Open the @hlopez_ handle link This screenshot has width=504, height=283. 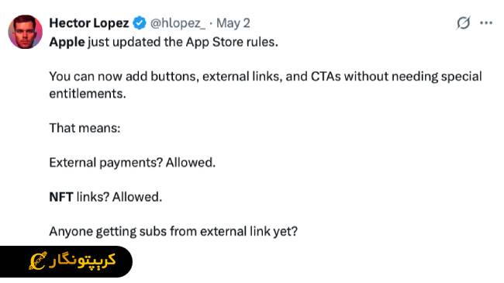[x=178, y=23]
